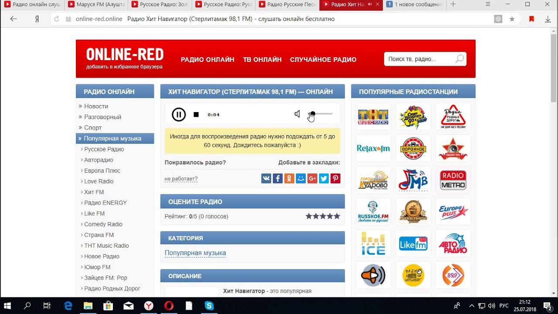The width and height of the screenshot is (558, 314).
Task: Select Авторадио in sidebar
Action: 99,160
